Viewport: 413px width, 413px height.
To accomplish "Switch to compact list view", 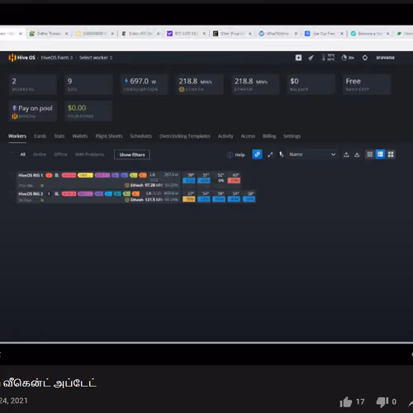I will (x=370, y=154).
